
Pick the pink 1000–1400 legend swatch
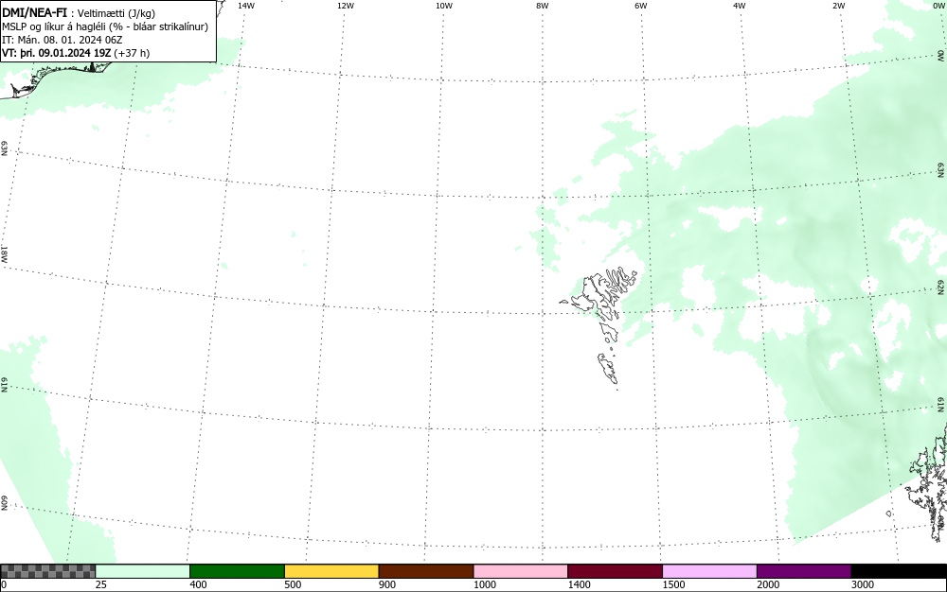point(521,571)
